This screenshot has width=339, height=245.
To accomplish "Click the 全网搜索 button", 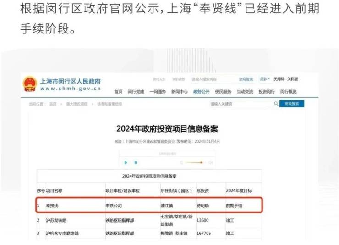I will pos(246,79).
